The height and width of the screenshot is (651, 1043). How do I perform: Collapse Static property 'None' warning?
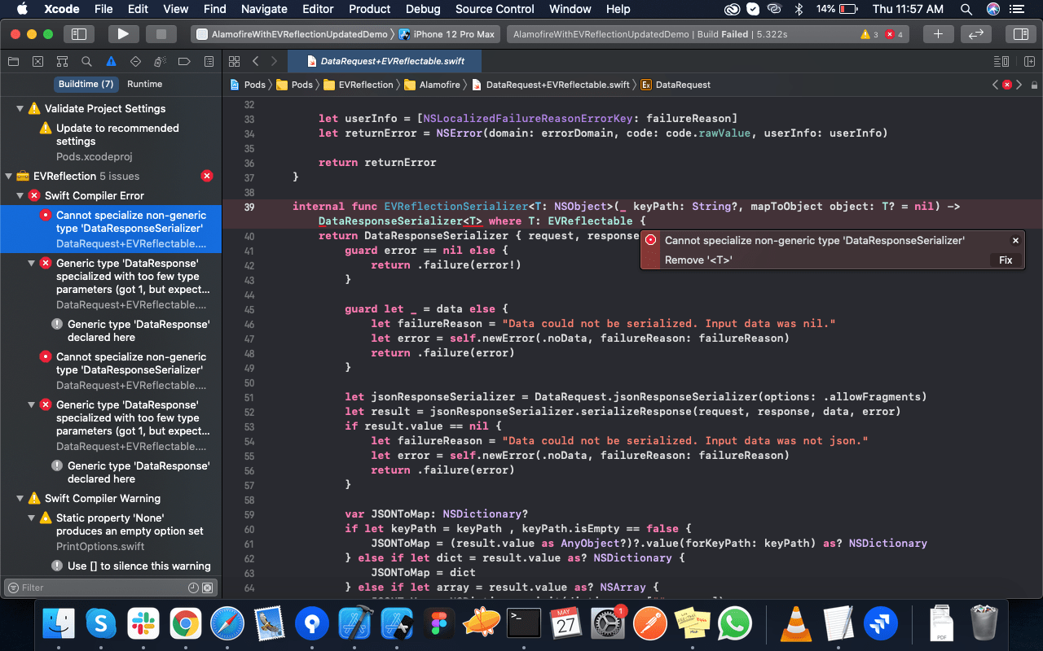pos(32,518)
